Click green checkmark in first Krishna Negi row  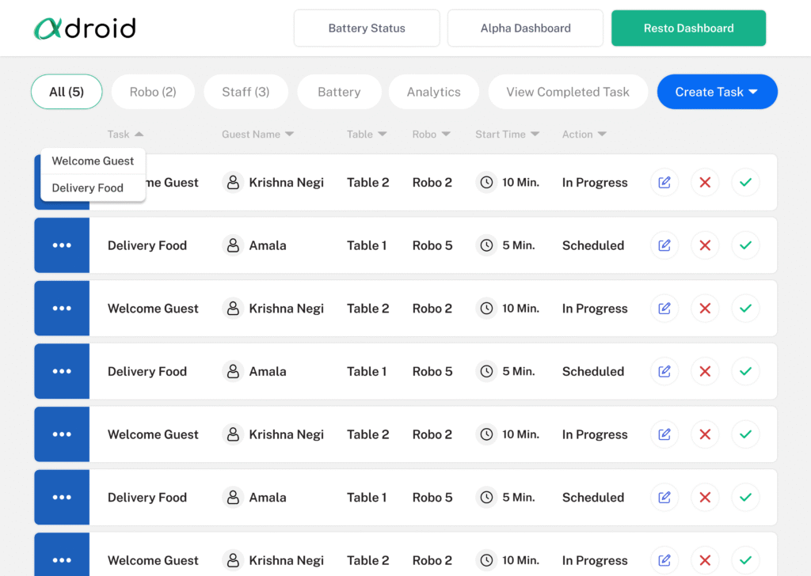click(x=744, y=183)
